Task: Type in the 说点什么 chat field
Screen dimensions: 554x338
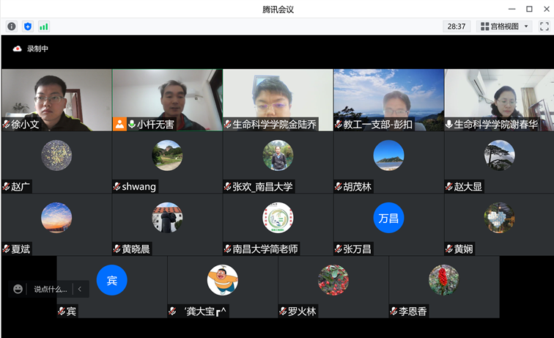Action: coord(50,289)
